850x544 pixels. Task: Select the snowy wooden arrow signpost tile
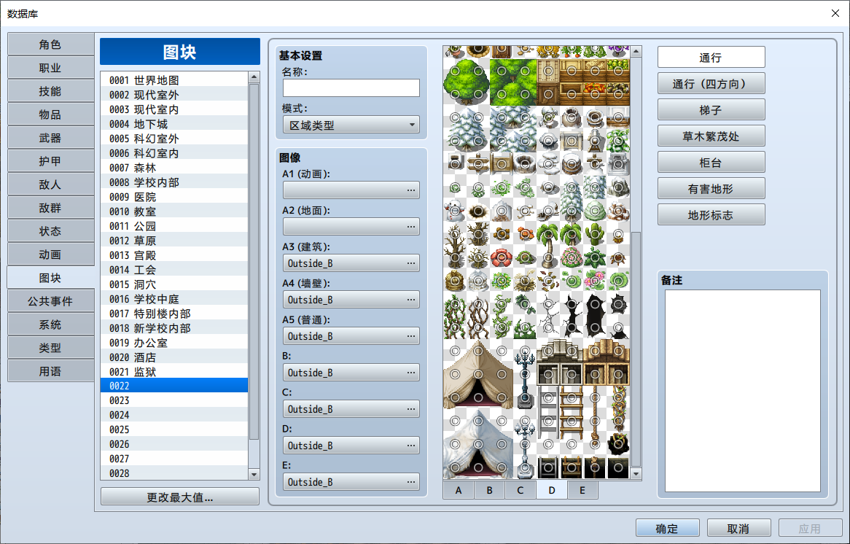(x=478, y=164)
